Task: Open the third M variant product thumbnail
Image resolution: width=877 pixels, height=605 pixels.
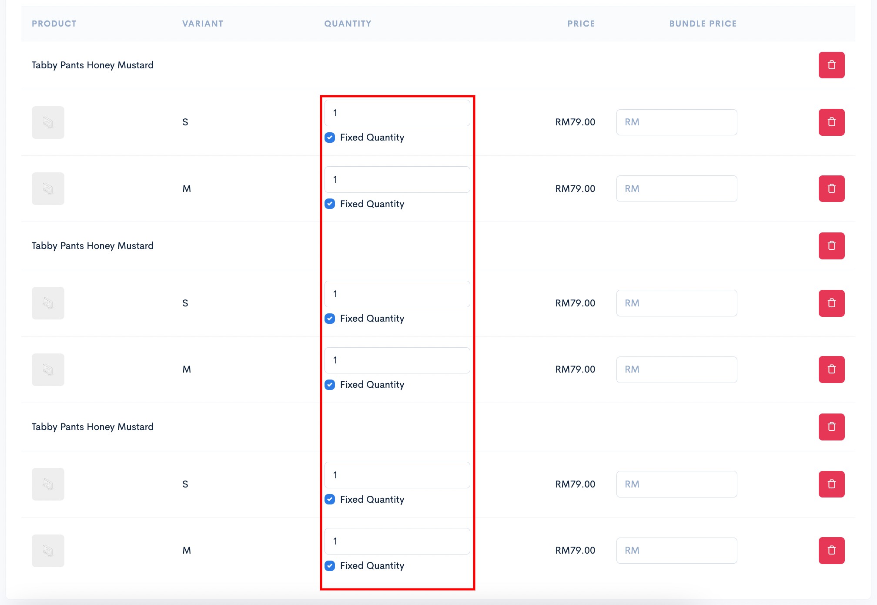Action: [x=48, y=551]
